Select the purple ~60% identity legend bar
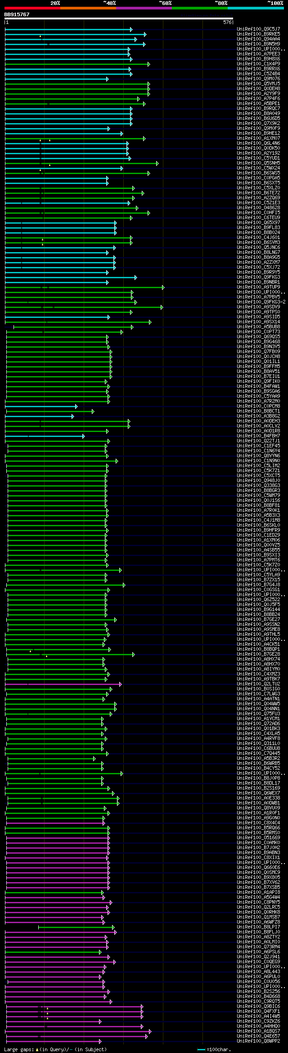This screenshot has width=288, height=1053. [x=144, y=8]
